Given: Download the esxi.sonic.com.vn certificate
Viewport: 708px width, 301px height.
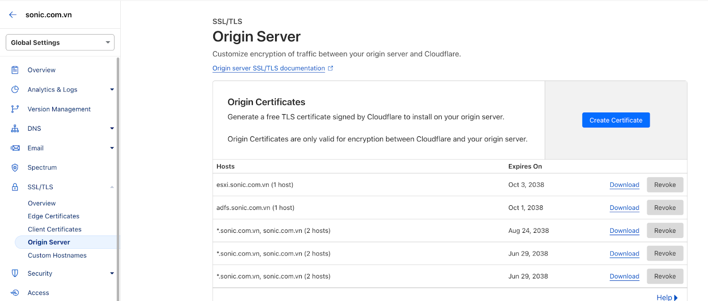Looking at the screenshot, I should tap(624, 185).
